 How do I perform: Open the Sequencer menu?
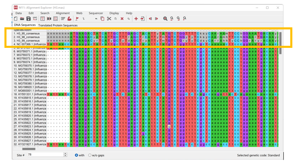click(x=96, y=13)
